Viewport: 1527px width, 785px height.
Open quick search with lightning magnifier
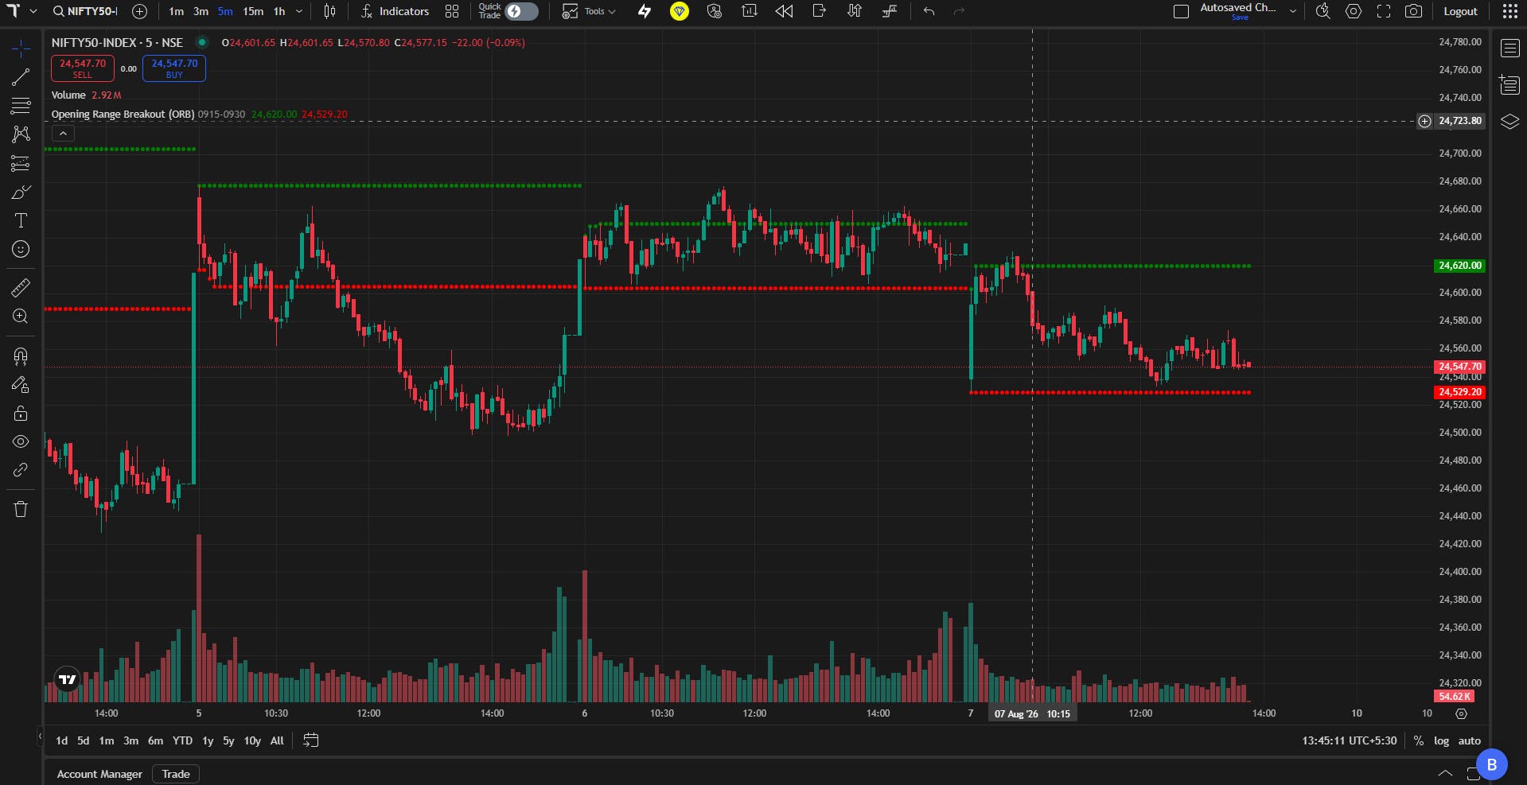tap(1323, 11)
